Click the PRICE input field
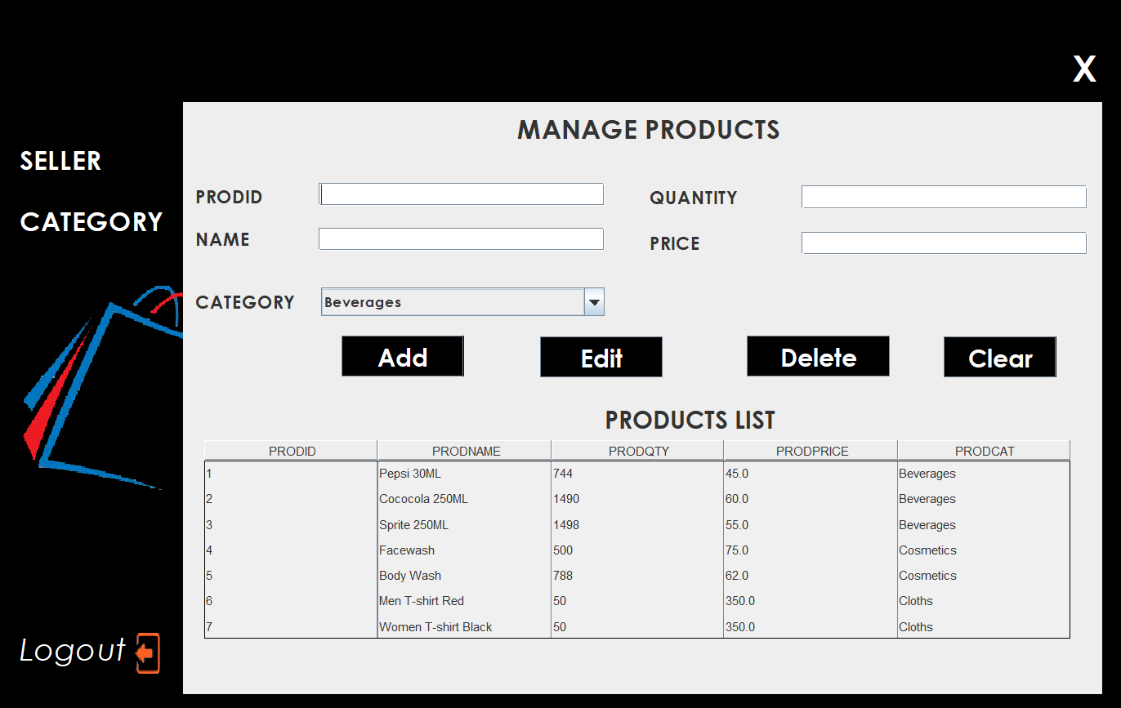Viewport: 1121px width, 708px height. (x=943, y=243)
